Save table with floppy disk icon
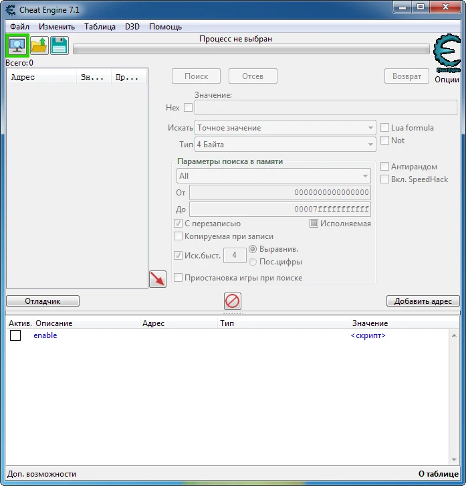This screenshot has height=486, width=466. [x=59, y=46]
